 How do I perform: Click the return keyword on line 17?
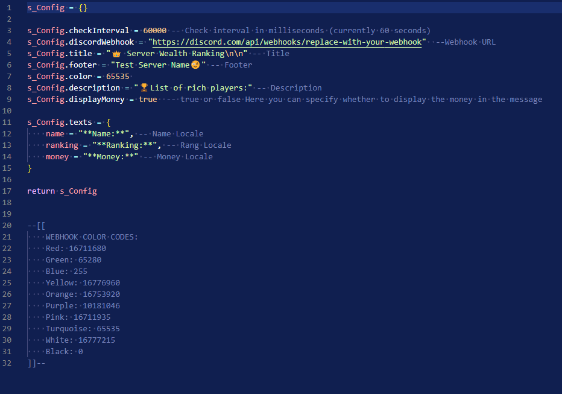[x=41, y=191]
